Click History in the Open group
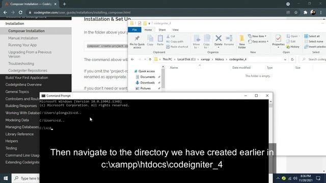Viewport: 326px width, 183px height. coord(293,47)
